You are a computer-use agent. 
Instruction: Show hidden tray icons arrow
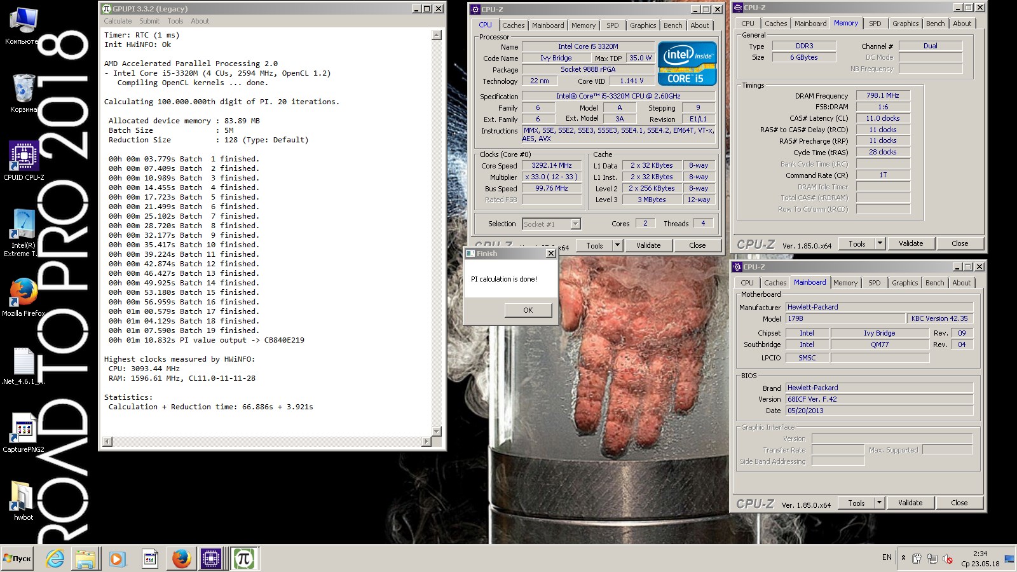pos(903,558)
